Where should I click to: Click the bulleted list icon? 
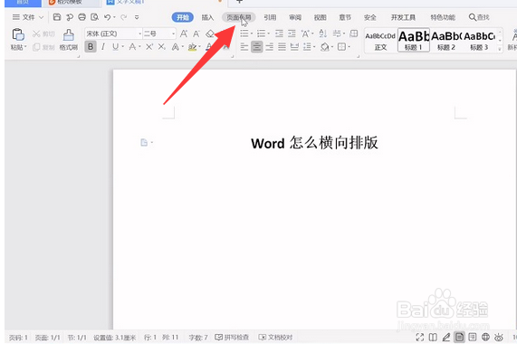(x=244, y=33)
